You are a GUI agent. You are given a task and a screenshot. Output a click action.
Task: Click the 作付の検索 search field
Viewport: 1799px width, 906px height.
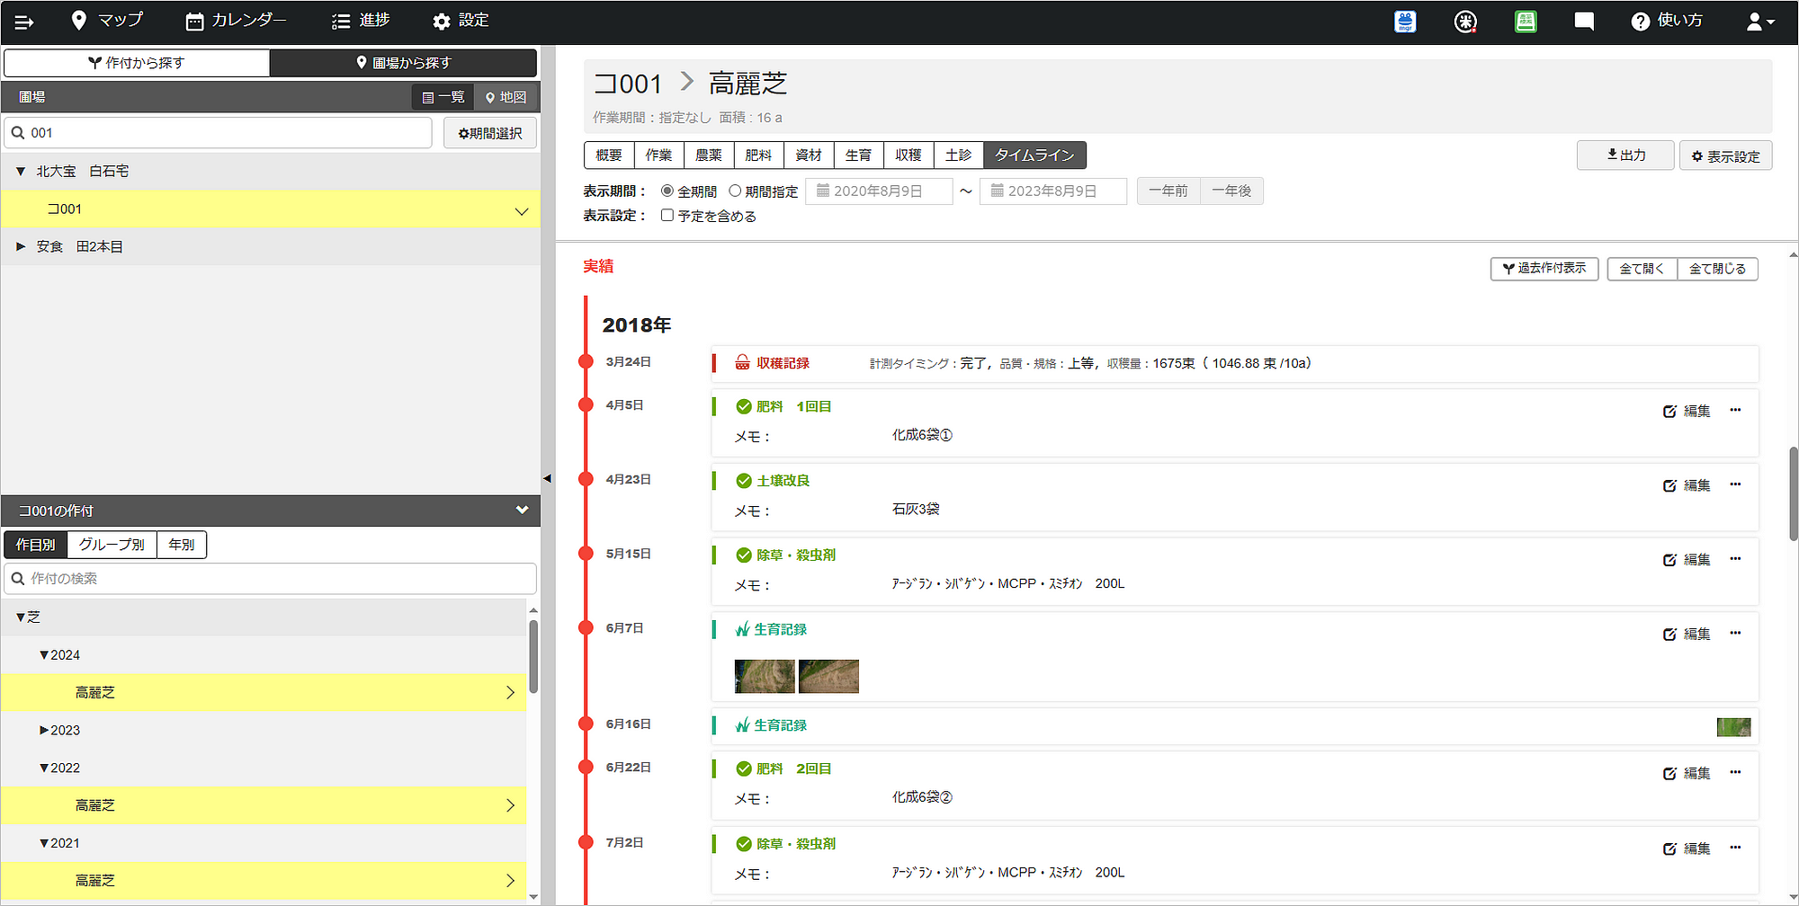tap(270, 579)
